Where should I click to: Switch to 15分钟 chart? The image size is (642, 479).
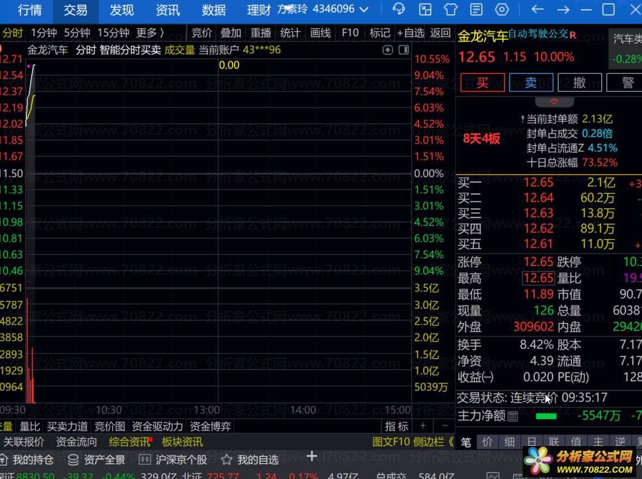click(x=114, y=33)
